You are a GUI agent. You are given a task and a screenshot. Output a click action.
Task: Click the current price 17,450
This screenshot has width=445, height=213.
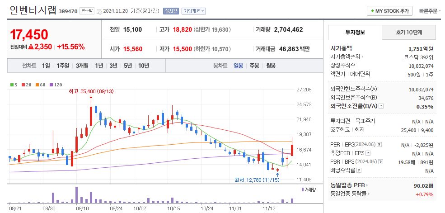click(x=29, y=34)
